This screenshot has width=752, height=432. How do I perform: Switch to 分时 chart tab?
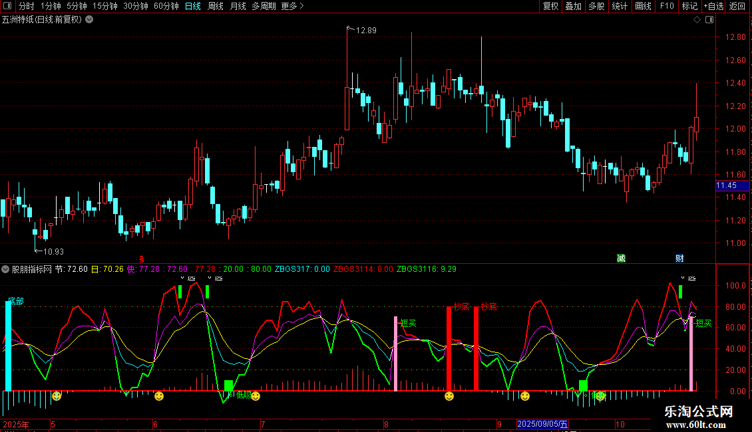[x=27, y=6]
